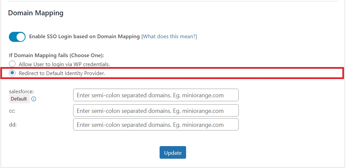
Task: Click the 'Redirect to Default Identity Provider' label text
Action: [62, 73]
